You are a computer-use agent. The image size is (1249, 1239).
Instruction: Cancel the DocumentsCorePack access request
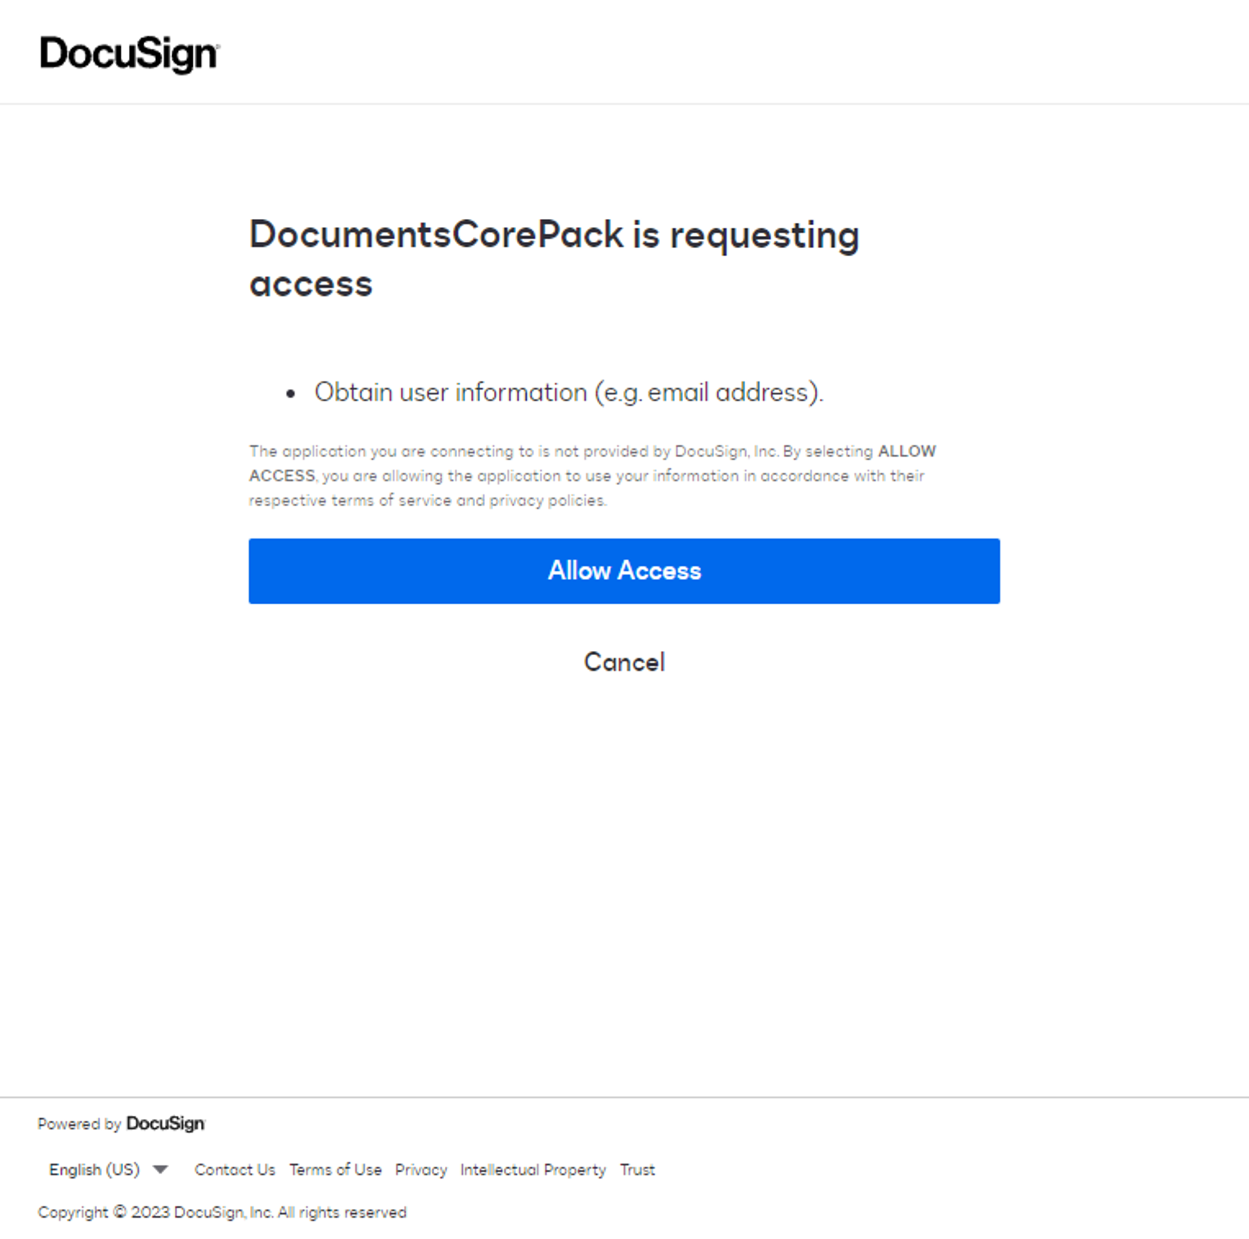point(624,662)
